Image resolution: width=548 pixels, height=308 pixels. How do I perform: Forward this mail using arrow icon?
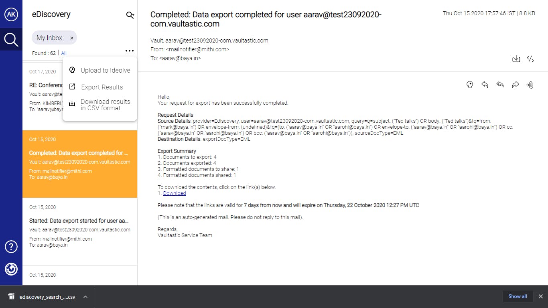[x=515, y=85]
